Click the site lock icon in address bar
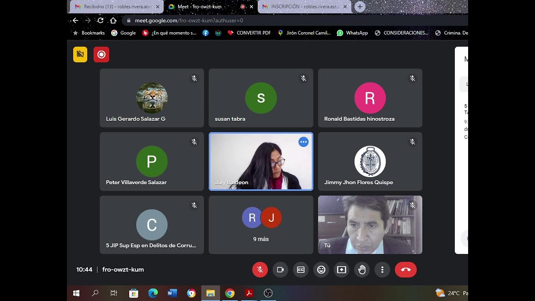 [129, 20]
